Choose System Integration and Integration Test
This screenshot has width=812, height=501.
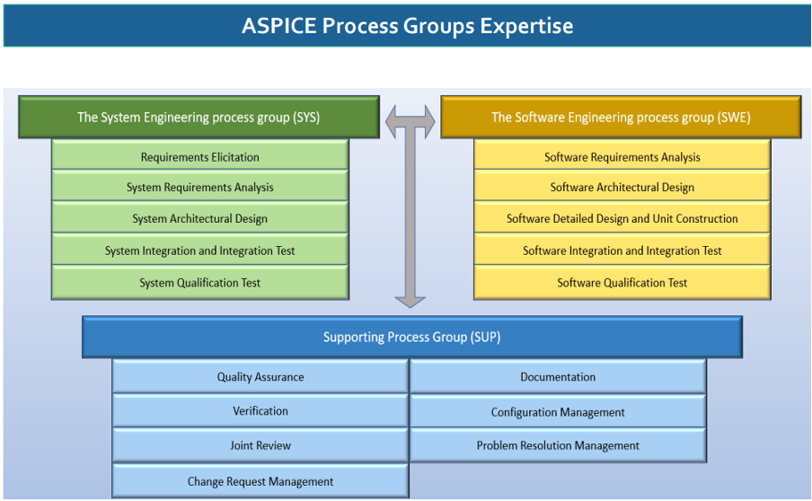200,250
